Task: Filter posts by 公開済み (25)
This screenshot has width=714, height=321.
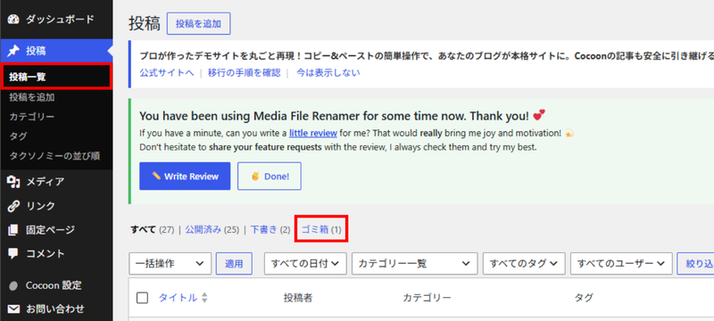Action: tap(212, 230)
